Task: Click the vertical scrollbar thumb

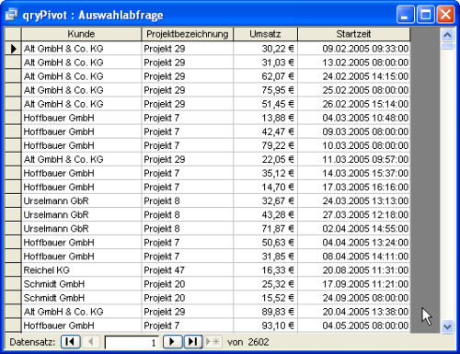Action: point(447,46)
